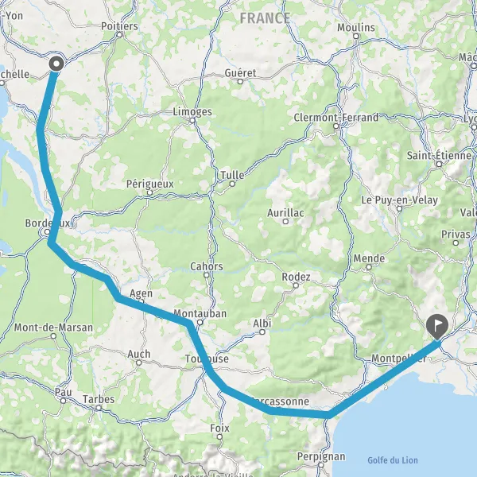
Task: Click the Golfe du Lion label
Action: point(393,460)
